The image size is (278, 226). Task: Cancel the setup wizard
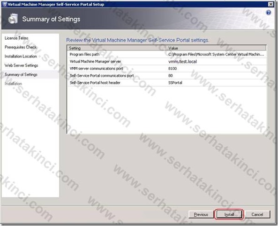257,214
